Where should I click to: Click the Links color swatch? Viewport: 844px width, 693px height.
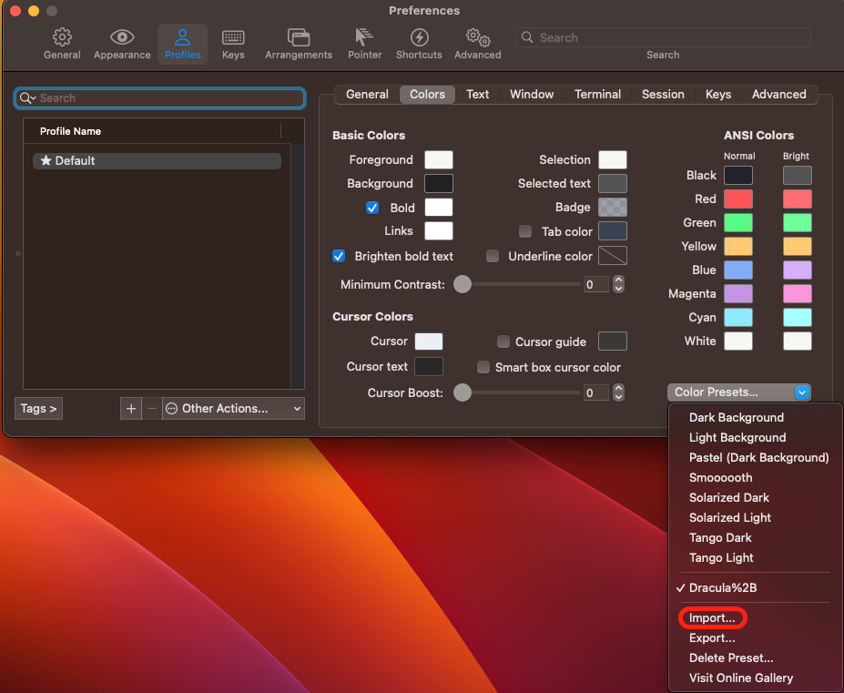[439, 231]
